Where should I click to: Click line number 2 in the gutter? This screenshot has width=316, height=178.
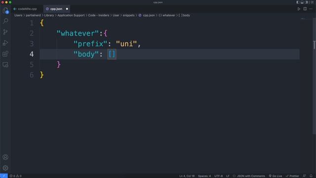point(32,33)
